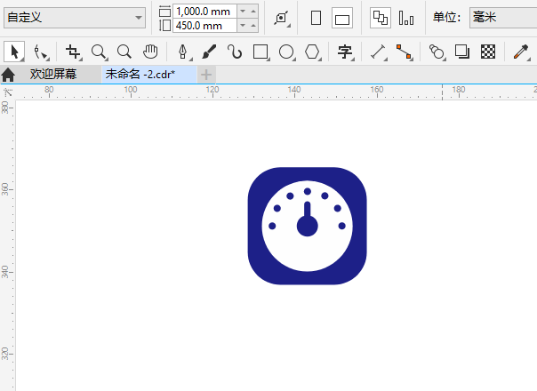Select the LiveSketch curve tool
Screen dimensions: 537x391
235,52
